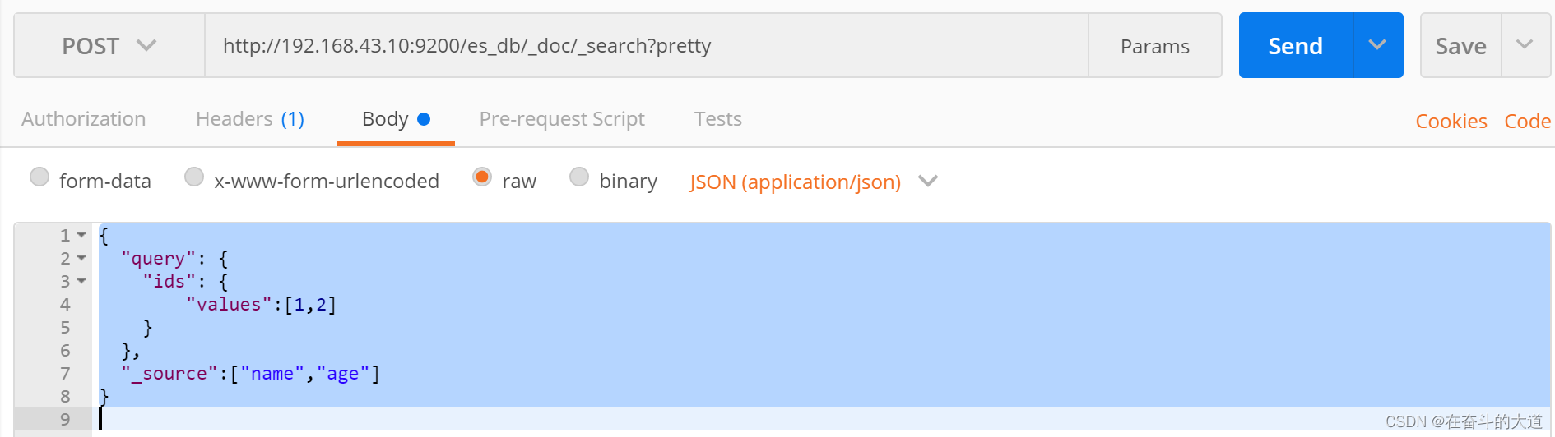This screenshot has width=1555, height=437.
Task: Open the Cookies link
Action: pyautogui.click(x=1451, y=122)
